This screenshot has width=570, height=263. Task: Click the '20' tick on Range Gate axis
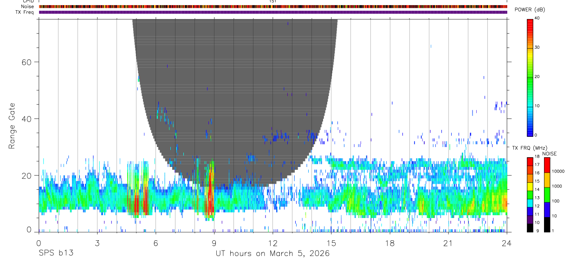(x=27, y=175)
